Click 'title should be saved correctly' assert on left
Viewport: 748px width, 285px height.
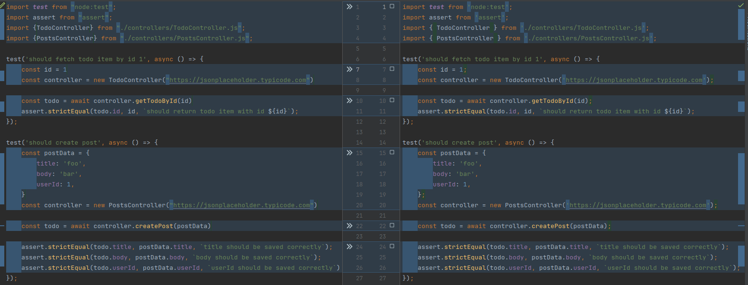(x=177, y=247)
